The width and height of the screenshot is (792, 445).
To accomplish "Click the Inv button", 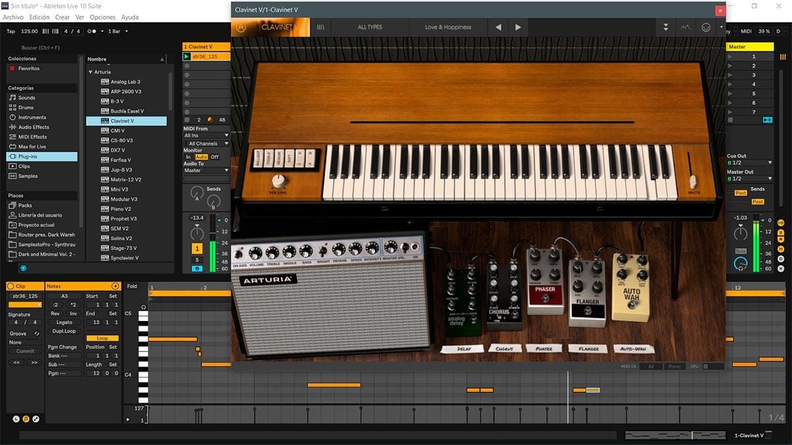I will pos(73,314).
